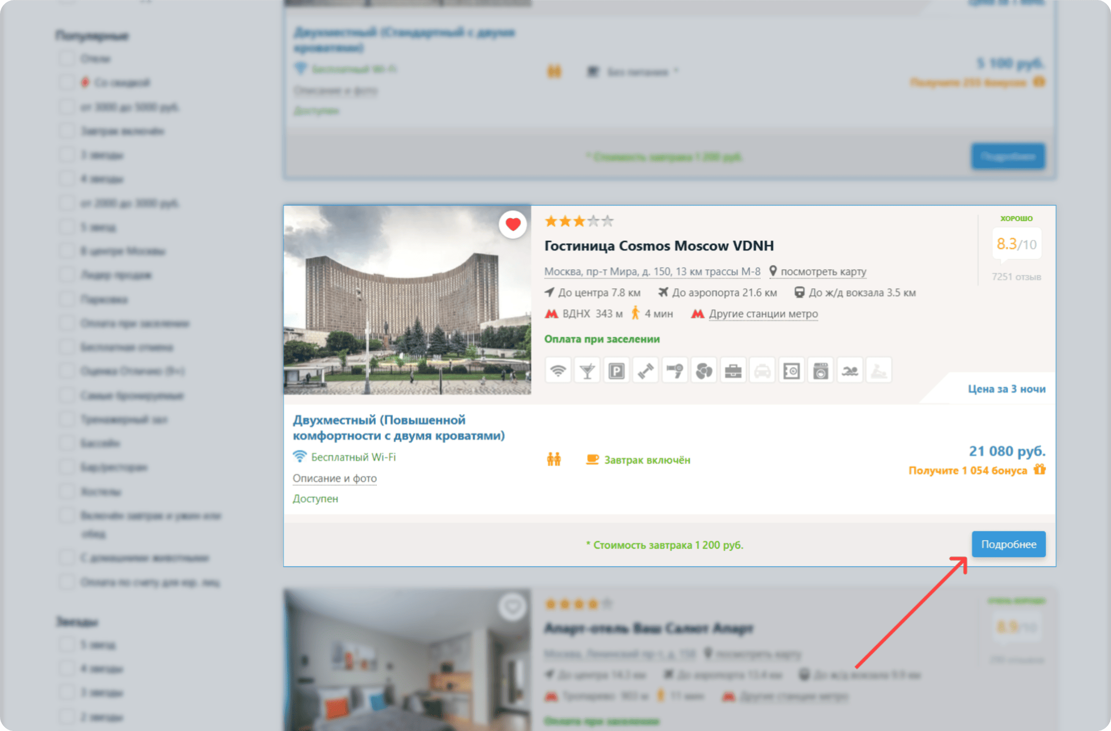Click the 8.3/10 rating badge

pyautogui.click(x=1016, y=244)
